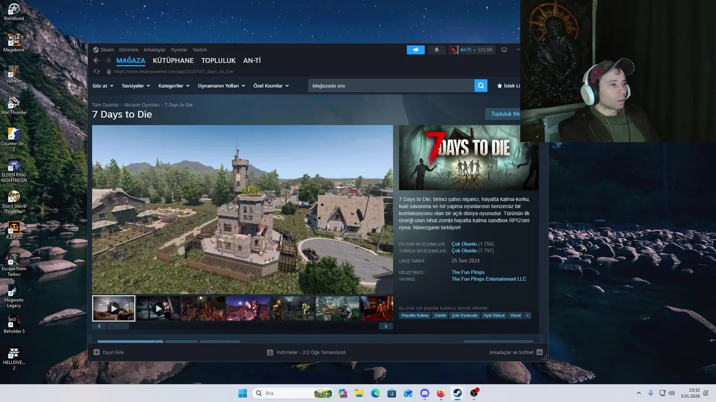Reload the store page with refresh icon
The width and height of the screenshot is (716, 402).
tap(96, 71)
